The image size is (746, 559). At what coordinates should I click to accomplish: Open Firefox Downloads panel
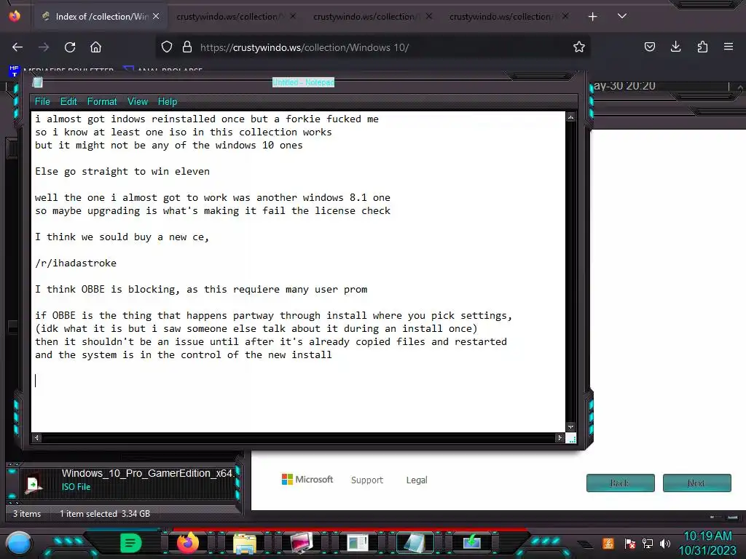click(675, 47)
